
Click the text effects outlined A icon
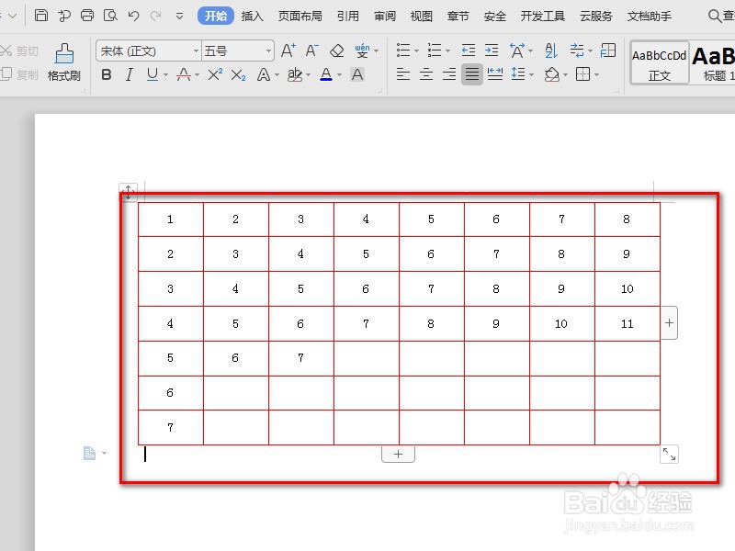(264, 74)
